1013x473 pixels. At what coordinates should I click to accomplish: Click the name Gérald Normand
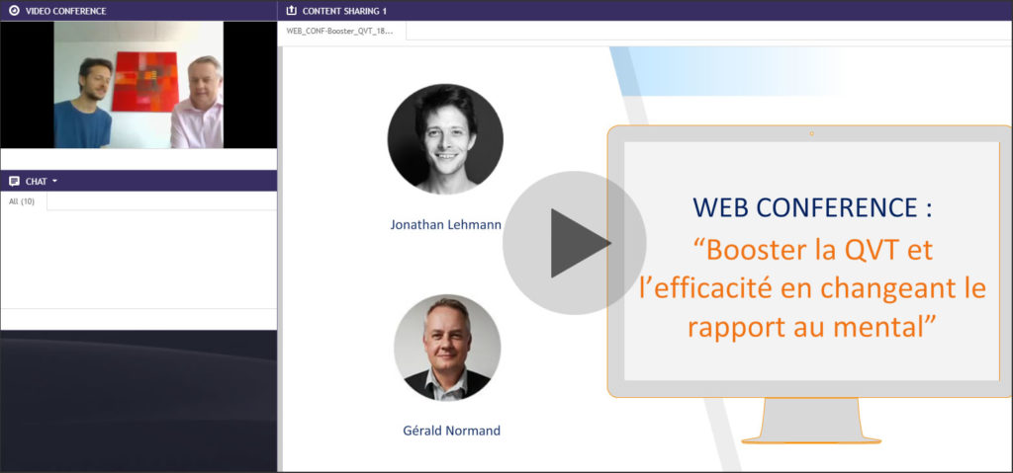click(451, 431)
